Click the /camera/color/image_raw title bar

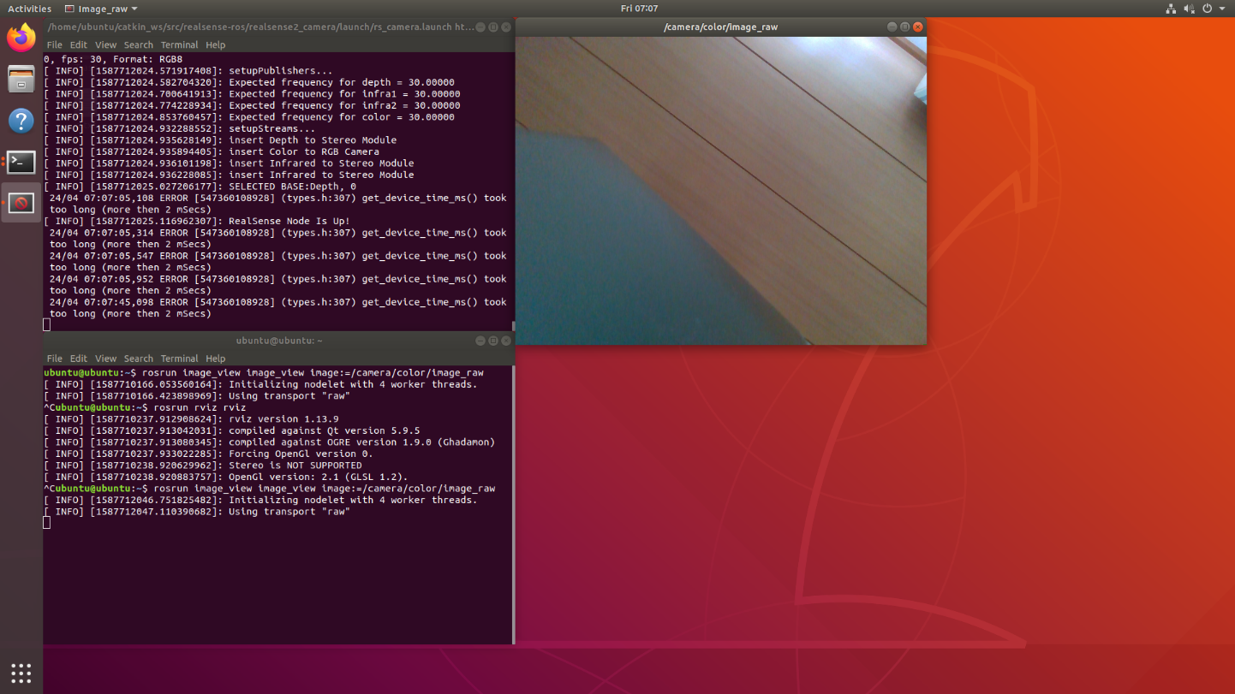pyautogui.click(x=720, y=27)
